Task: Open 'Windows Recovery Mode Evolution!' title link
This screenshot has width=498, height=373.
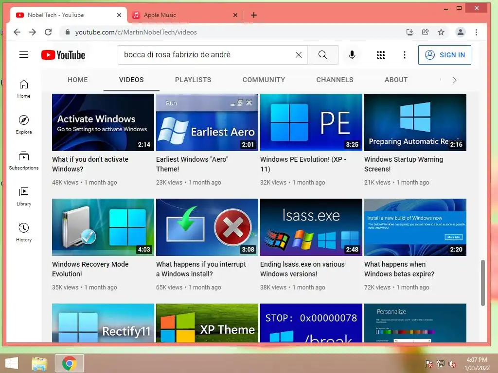Action: 90,269
